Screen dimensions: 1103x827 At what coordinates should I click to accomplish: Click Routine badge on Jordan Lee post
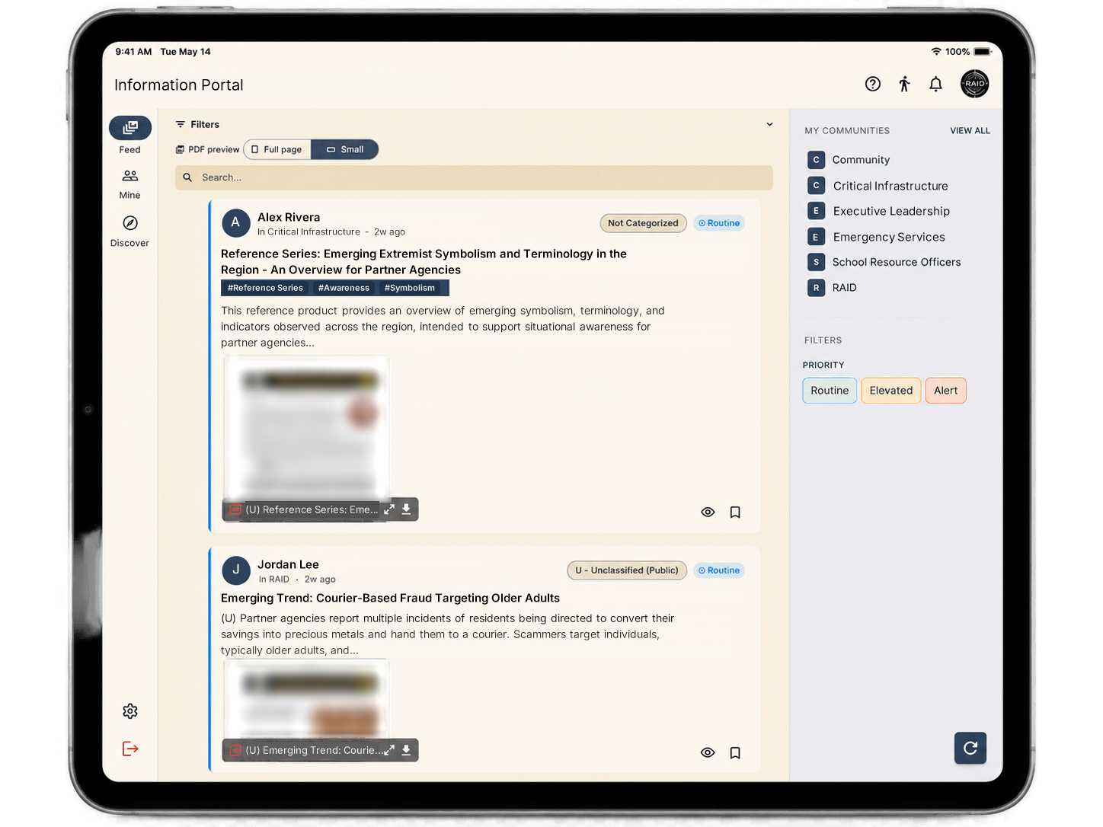click(719, 570)
